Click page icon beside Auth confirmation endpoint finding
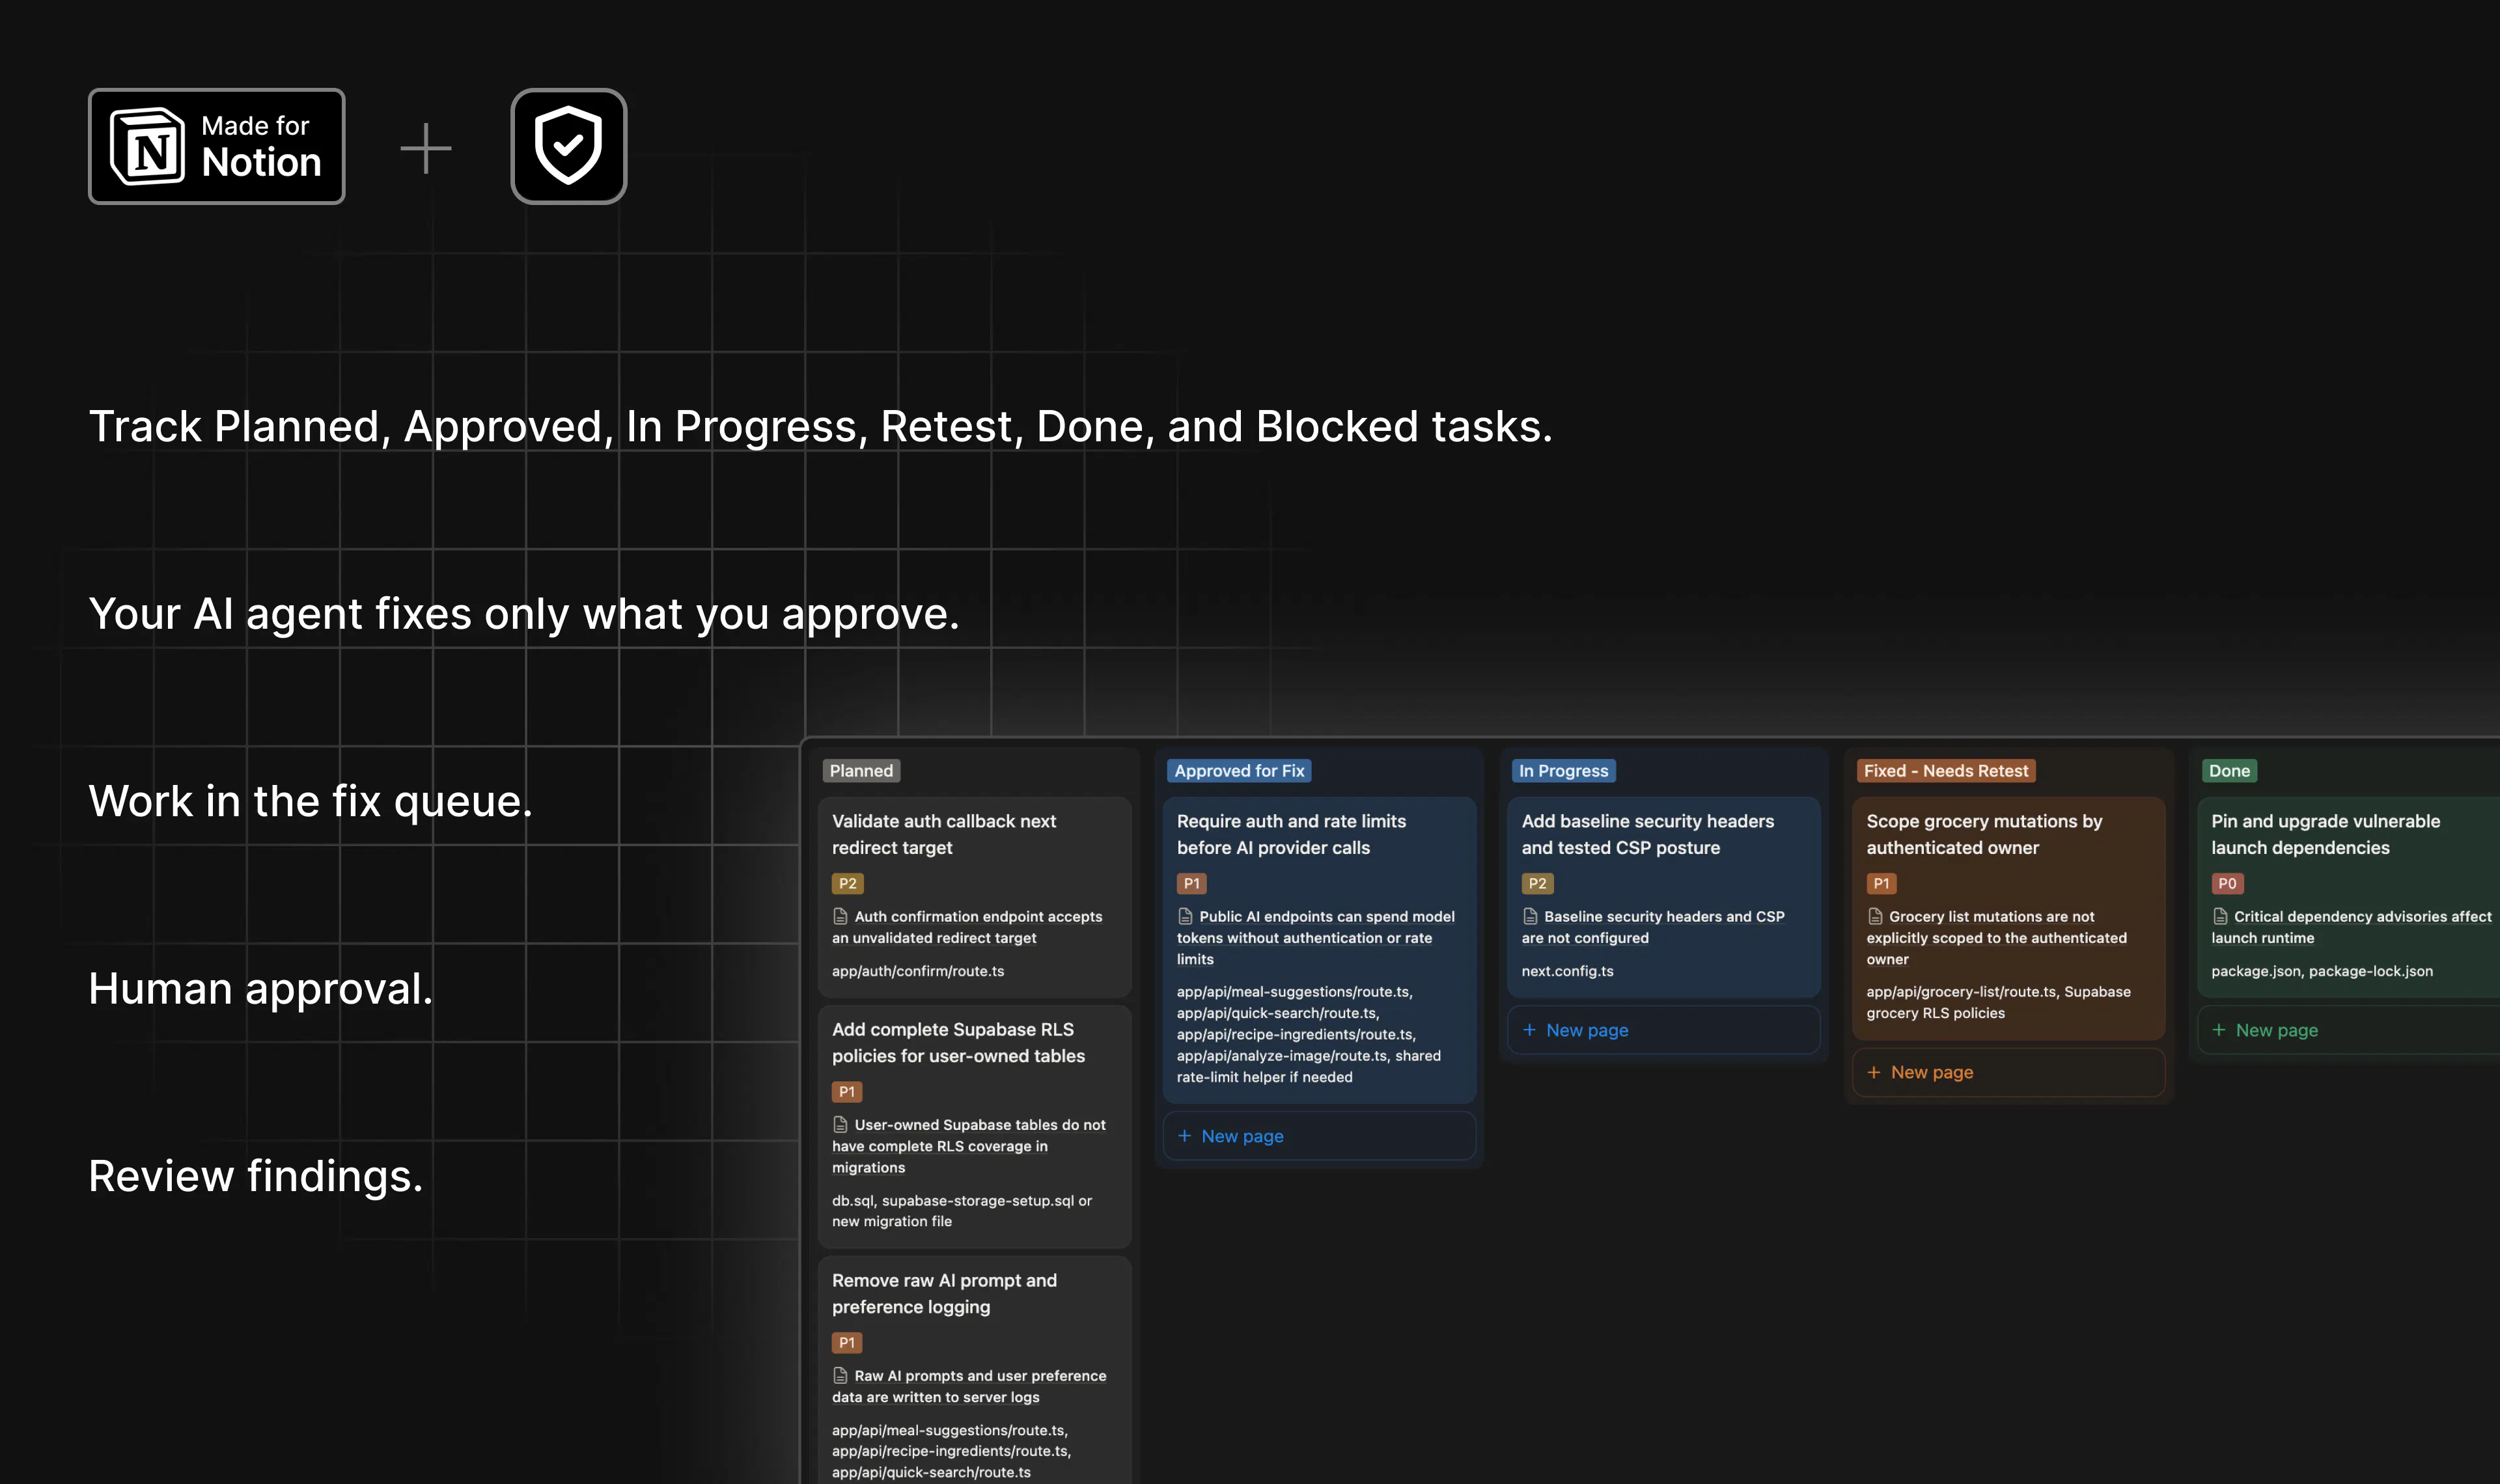Viewport: 2500px width, 1484px height. click(841, 916)
